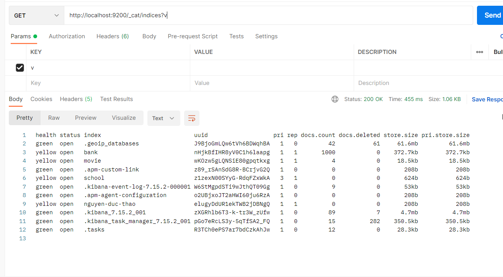Click the '.tasks' index name

(x=94, y=230)
